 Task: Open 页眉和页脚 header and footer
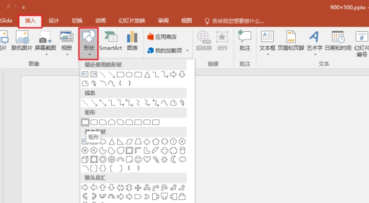(291, 41)
